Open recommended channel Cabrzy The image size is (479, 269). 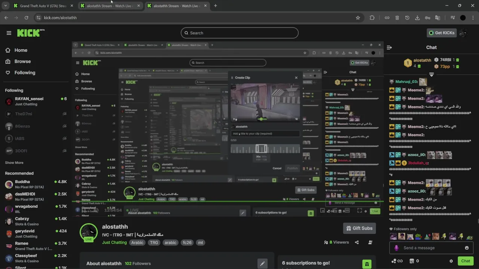pos(36,221)
